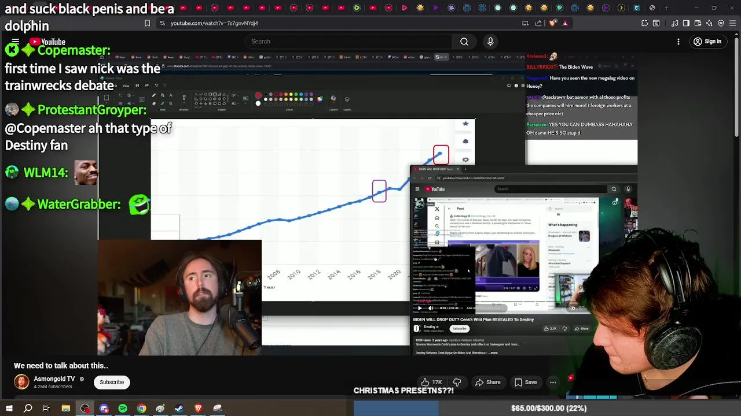Image resolution: width=741 pixels, height=416 pixels.
Task: Toggle browser sidebar panel icon
Action: pyautogui.click(x=686, y=23)
